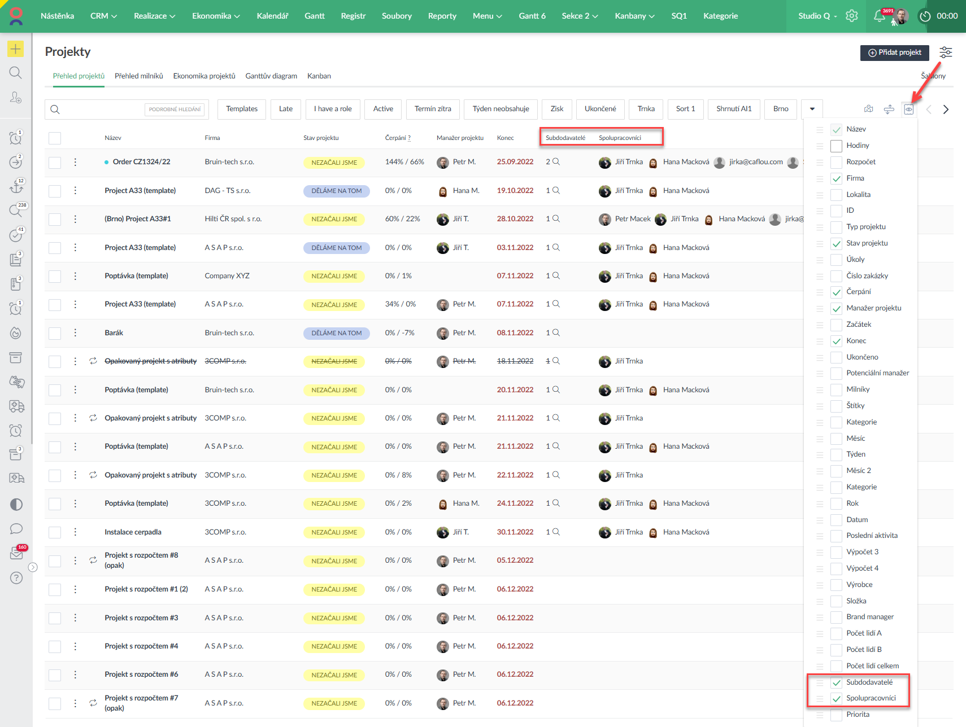966x727 pixels.
Task: Switch to the Ganttův diagram tab
Action: click(x=271, y=76)
